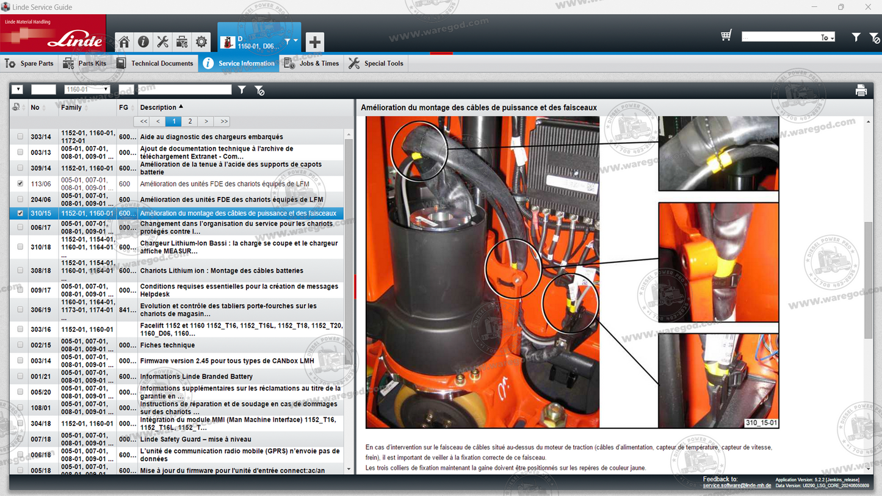Image resolution: width=882 pixels, height=496 pixels.
Task: Click the Home icon in the top toolbar
Action: (x=124, y=41)
